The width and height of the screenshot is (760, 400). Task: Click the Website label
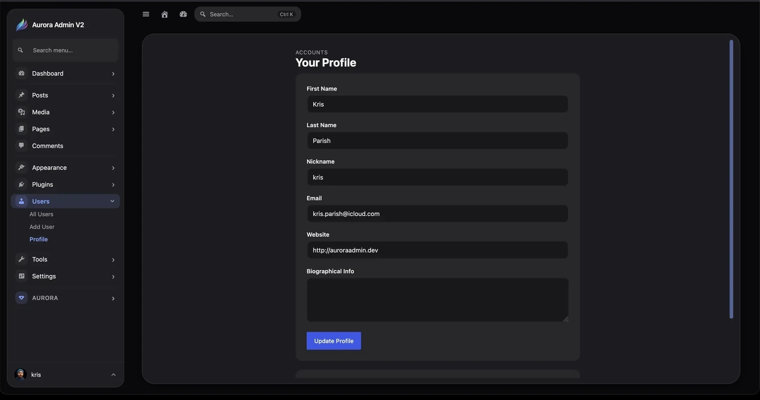318,235
